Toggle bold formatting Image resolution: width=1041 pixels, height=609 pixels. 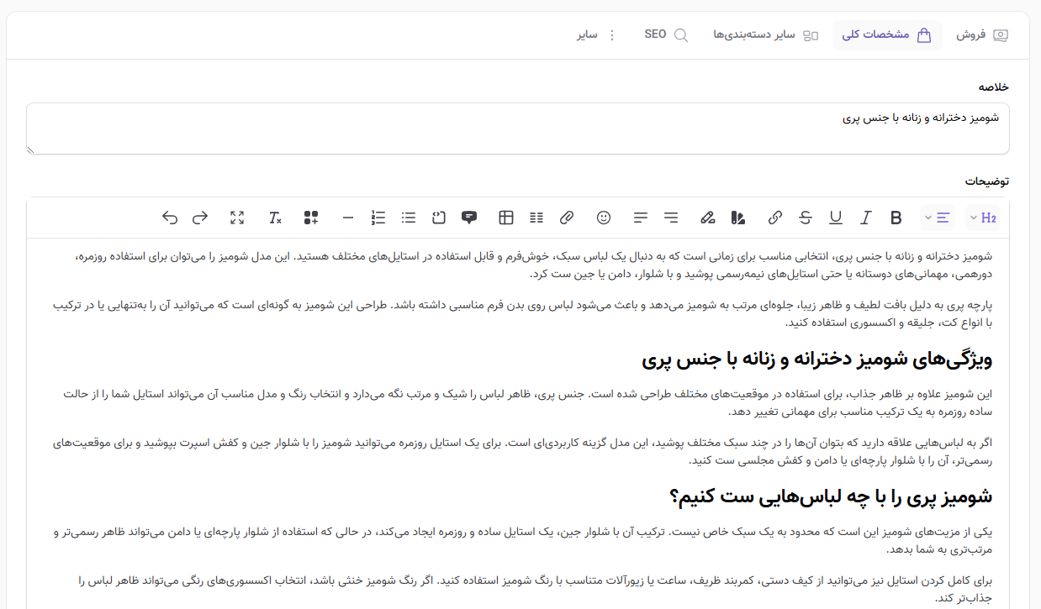896,218
